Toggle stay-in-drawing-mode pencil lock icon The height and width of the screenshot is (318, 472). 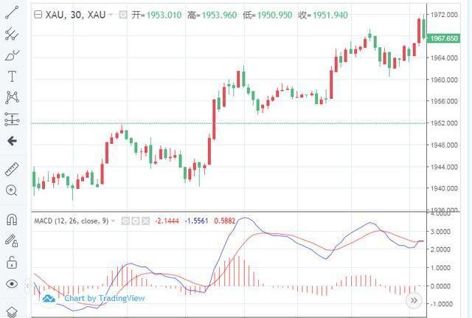(x=12, y=241)
